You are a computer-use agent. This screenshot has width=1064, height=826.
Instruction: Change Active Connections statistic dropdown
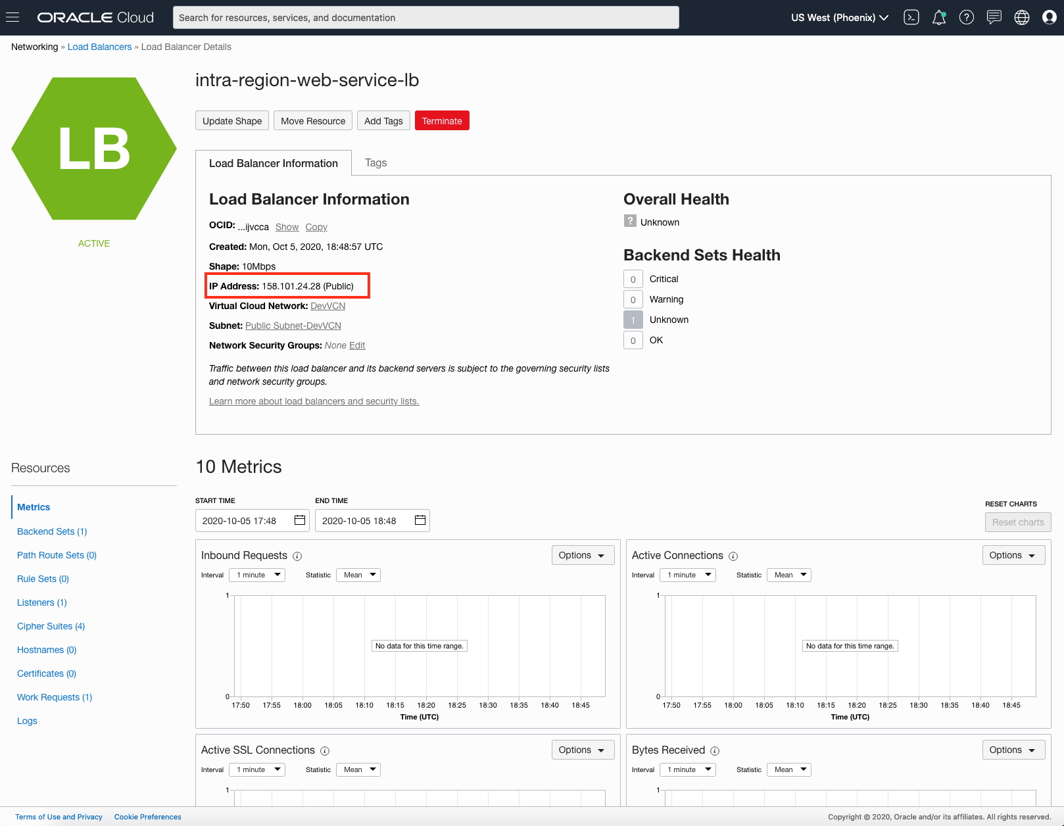789,575
